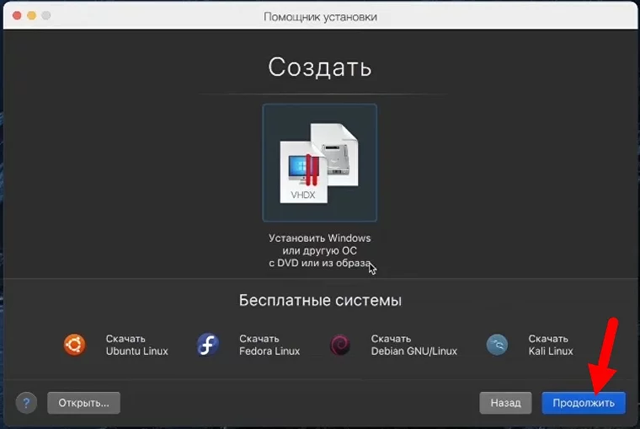Click the "Создать" heading
The image size is (640, 429).
[x=320, y=67]
